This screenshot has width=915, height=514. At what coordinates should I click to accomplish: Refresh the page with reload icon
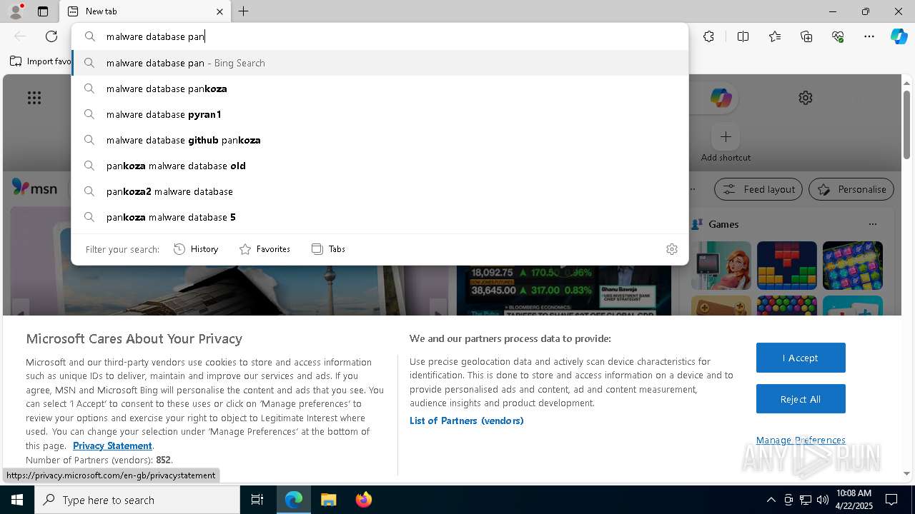(51, 36)
